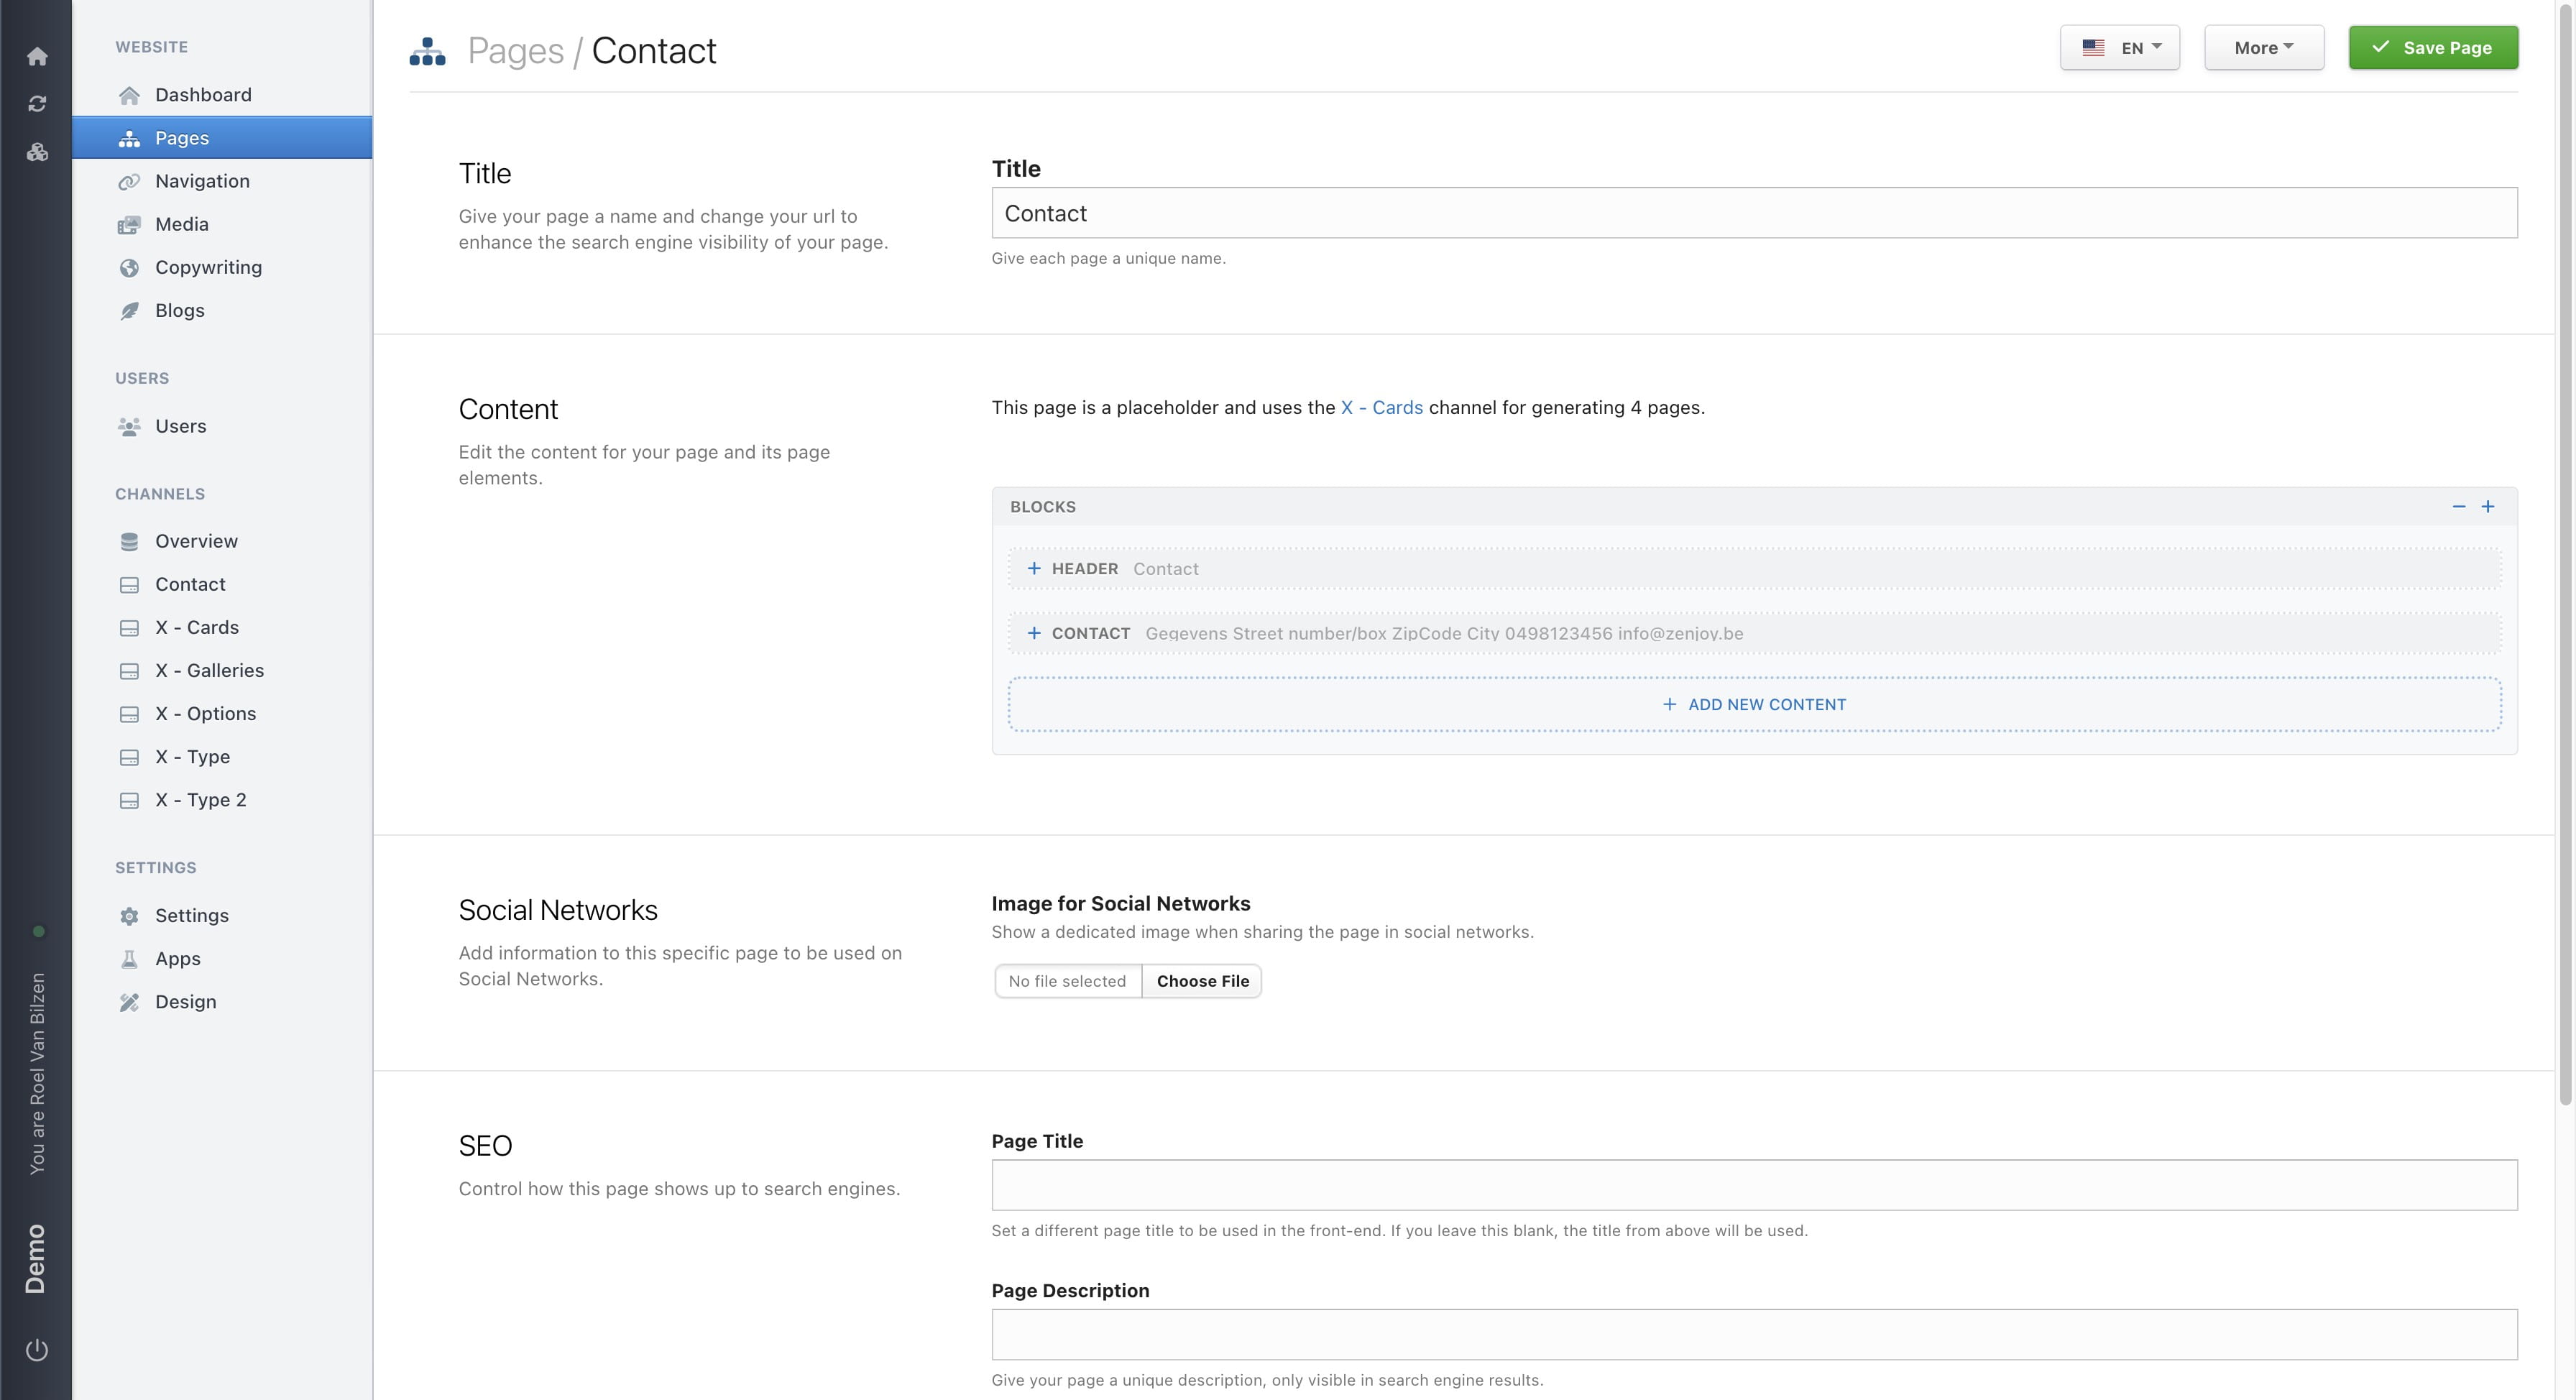Screen dimensions: 2576x1400
Task: Click the power icon at bottom left
Action: pyautogui.click(x=37, y=1348)
